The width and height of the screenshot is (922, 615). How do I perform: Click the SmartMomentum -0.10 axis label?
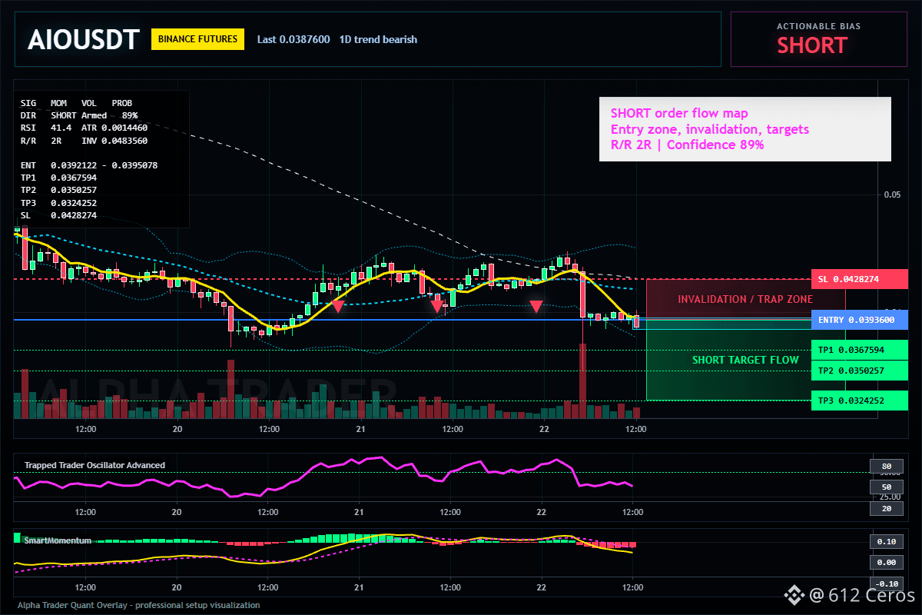point(886,583)
